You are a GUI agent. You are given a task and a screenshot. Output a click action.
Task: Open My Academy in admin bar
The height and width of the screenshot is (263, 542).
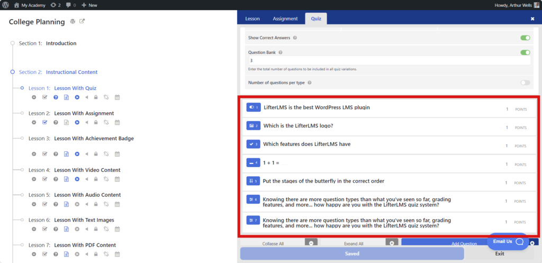click(x=30, y=5)
